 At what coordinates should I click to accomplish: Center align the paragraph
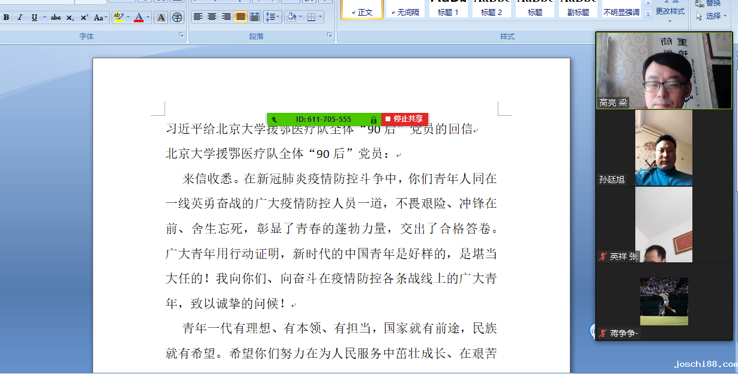[212, 17]
